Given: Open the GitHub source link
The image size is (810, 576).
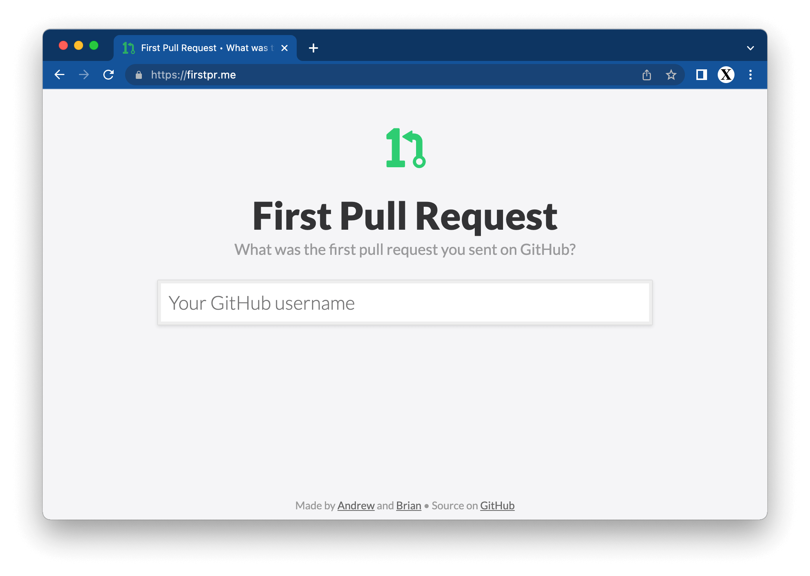Looking at the screenshot, I should [497, 506].
